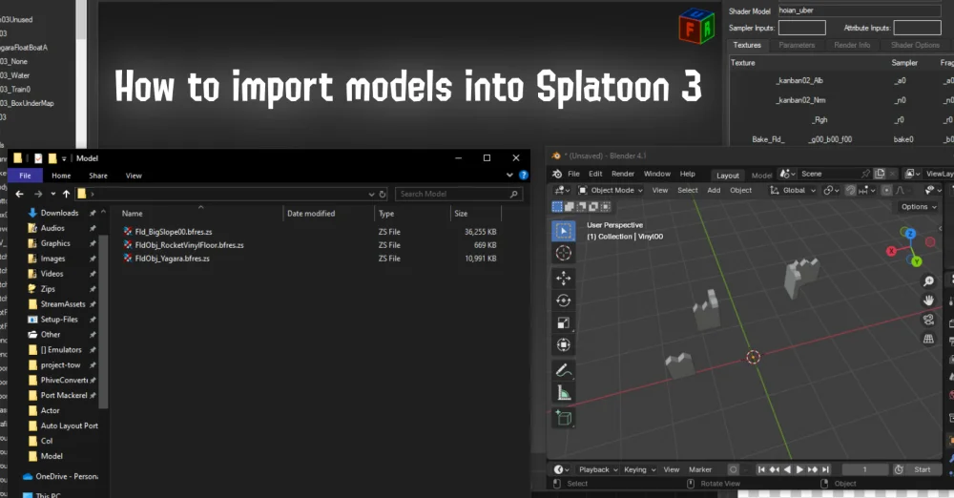Click the Move View hand icon
This screenshot has height=498, width=954.
(x=928, y=301)
